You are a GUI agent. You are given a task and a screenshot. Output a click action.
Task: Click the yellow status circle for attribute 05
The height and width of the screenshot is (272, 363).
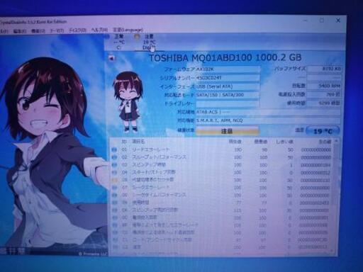point(114,180)
